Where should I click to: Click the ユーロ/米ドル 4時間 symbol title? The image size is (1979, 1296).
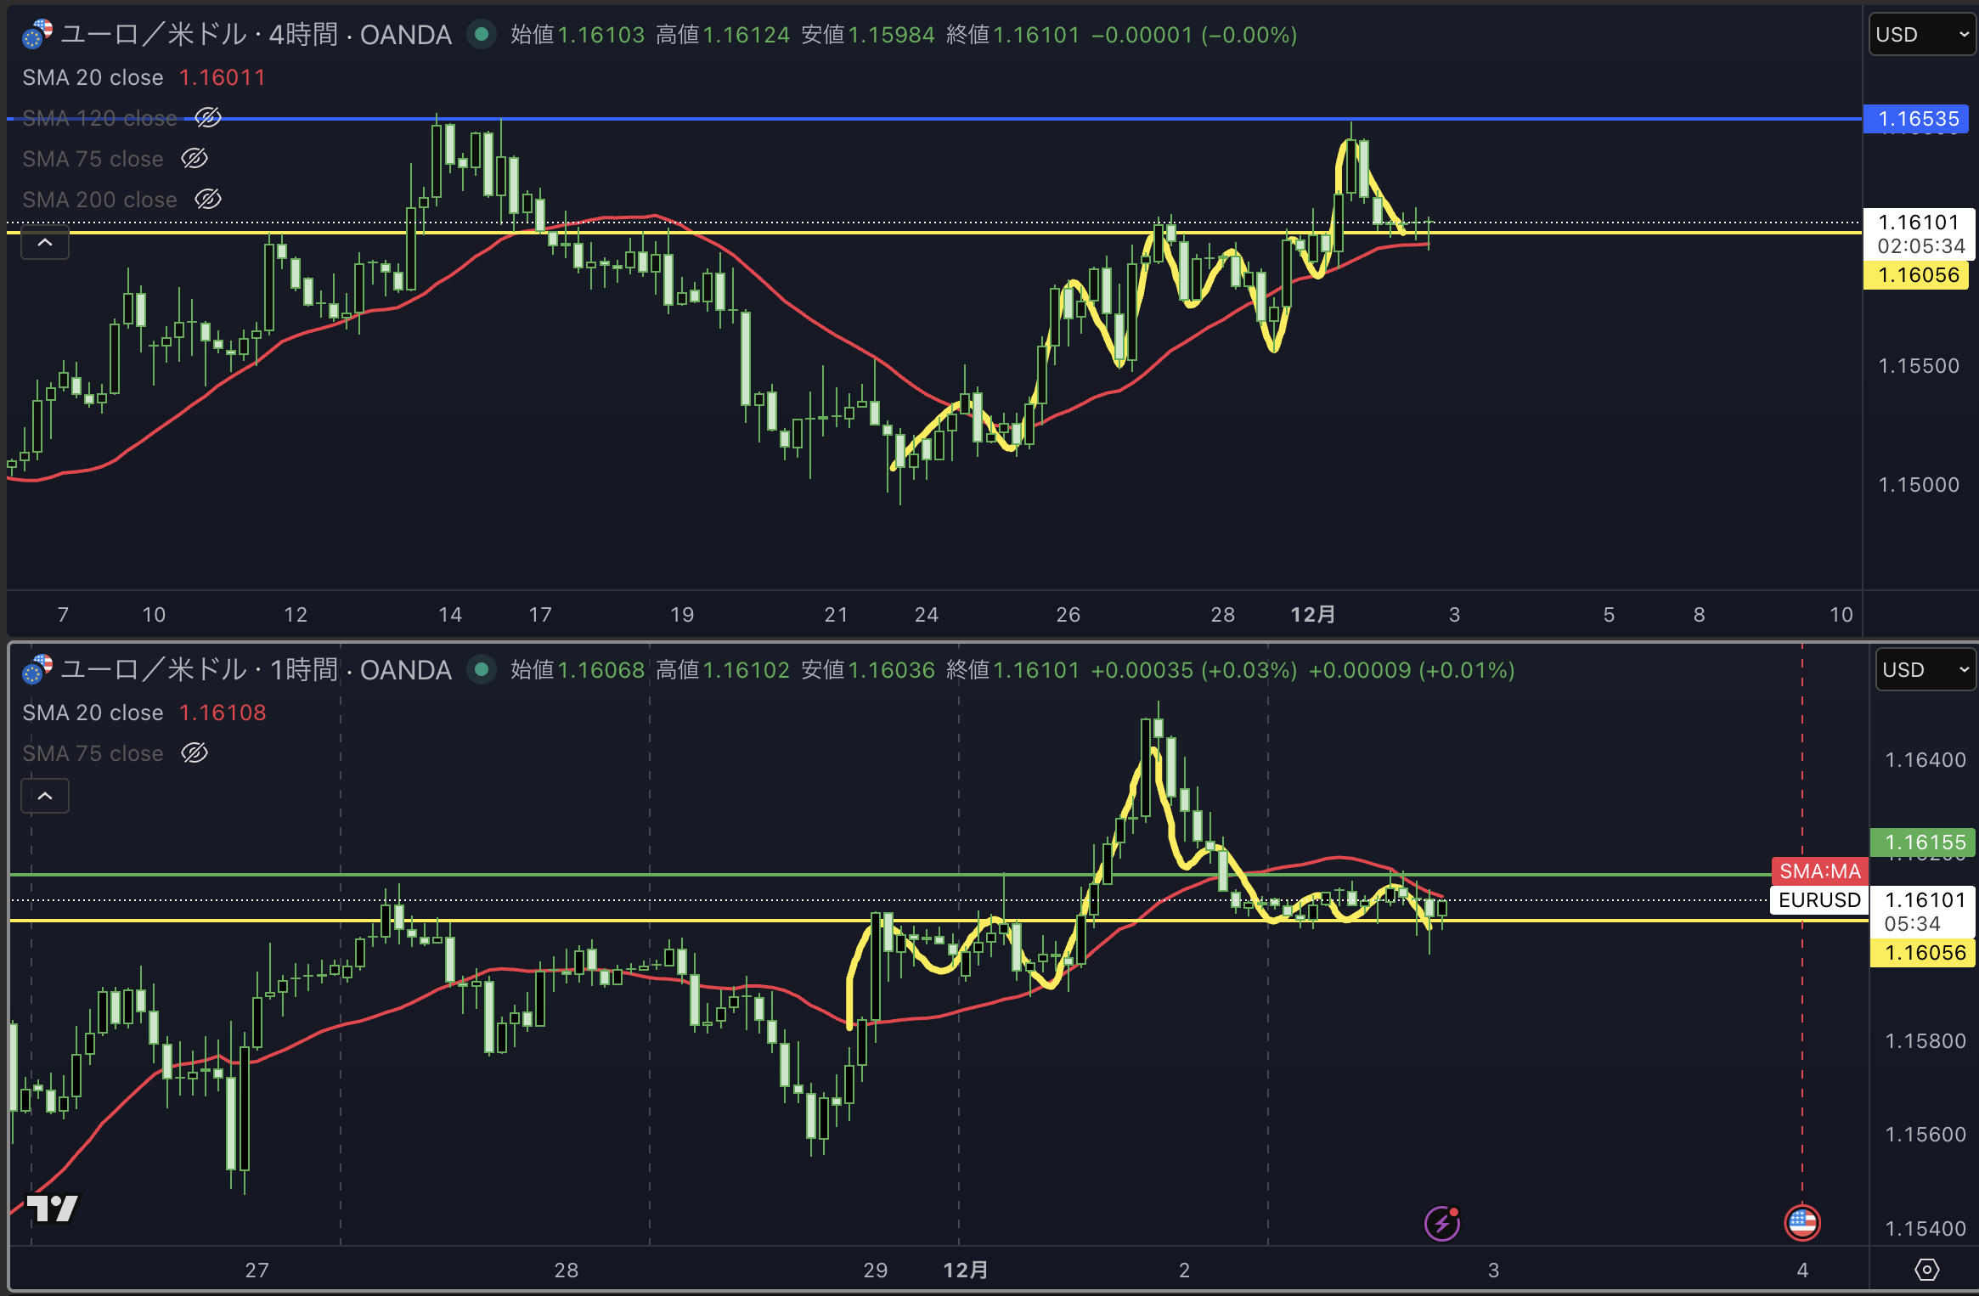[x=255, y=35]
